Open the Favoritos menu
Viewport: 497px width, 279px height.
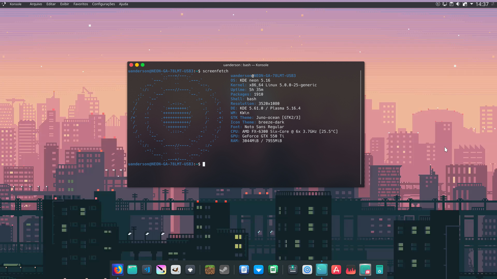[81, 4]
